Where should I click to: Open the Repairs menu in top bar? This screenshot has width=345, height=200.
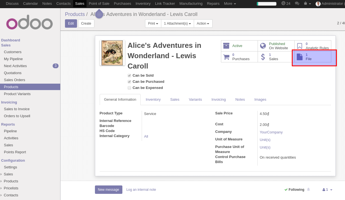click(213, 4)
